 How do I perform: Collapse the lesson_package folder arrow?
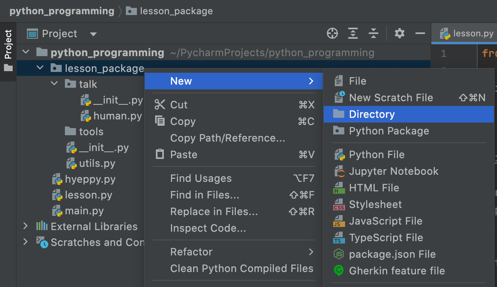40,68
